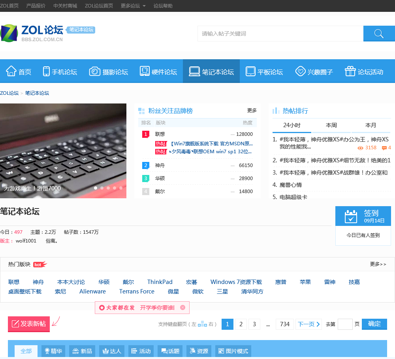Click ZOL论坛 in the breadcrumb
The width and height of the screenshot is (395, 359).
click(9, 93)
